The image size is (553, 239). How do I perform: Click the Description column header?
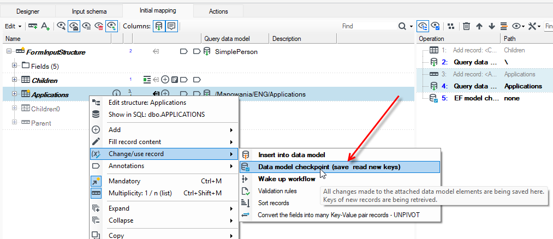[x=303, y=39]
